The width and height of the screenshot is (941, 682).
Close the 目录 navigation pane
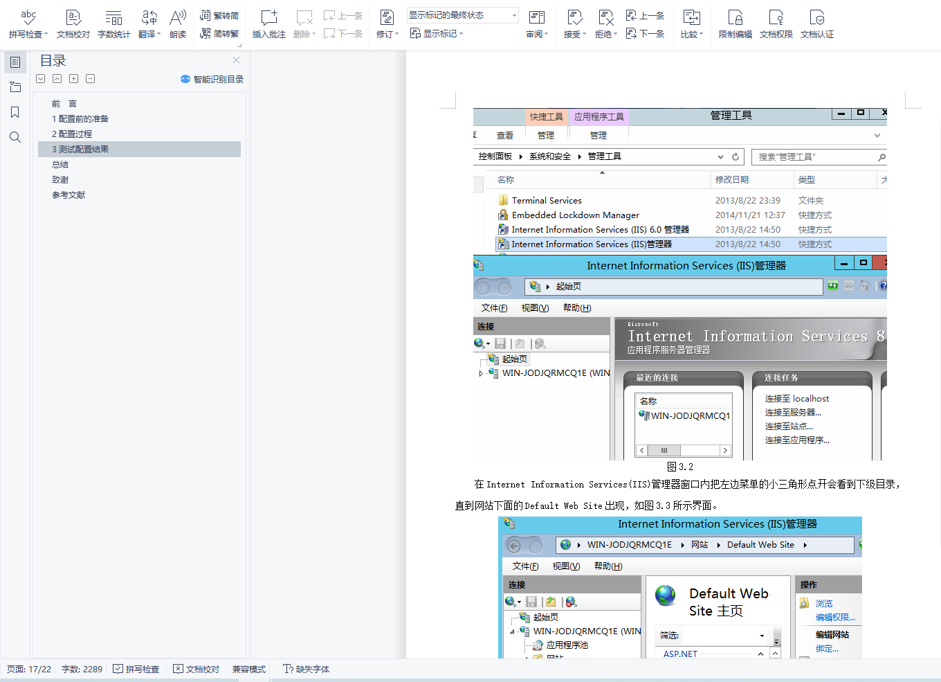point(237,60)
